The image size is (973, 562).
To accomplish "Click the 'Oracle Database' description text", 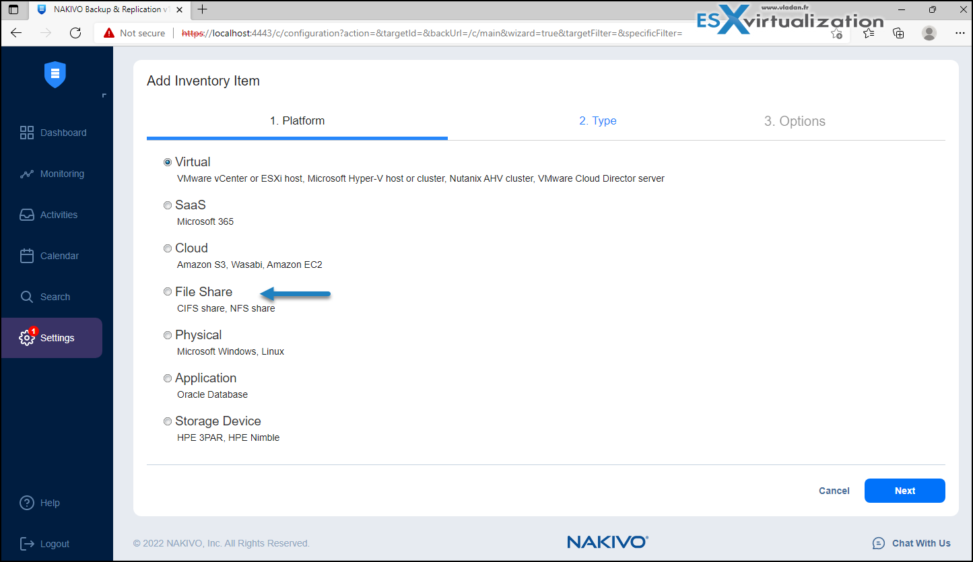I will [x=212, y=394].
